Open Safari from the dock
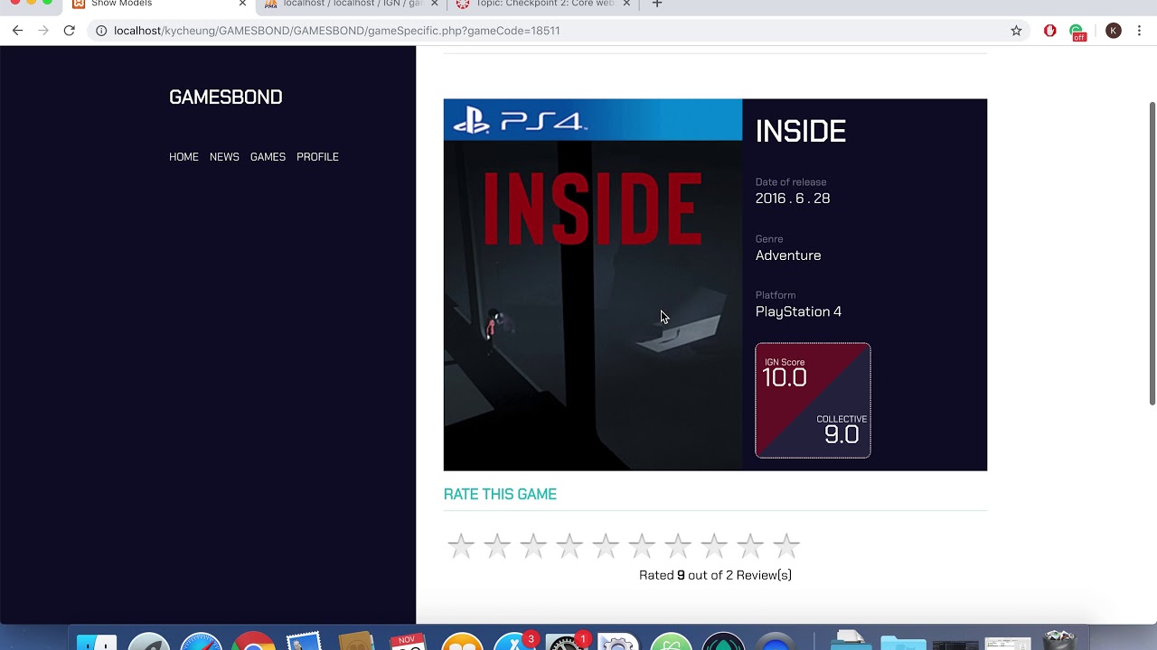This screenshot has height=650, width=1157. tap(202, 642)
